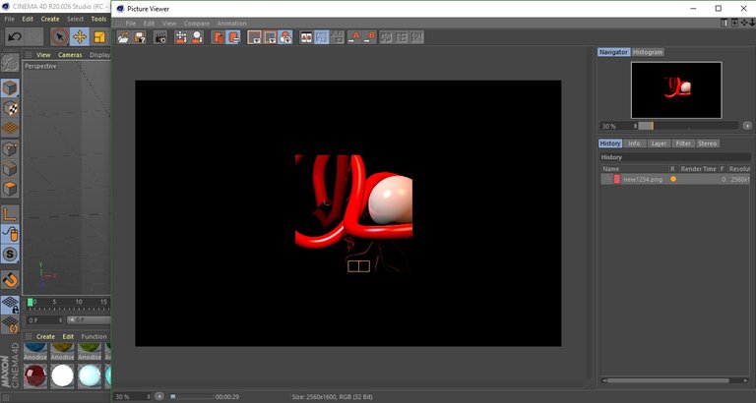Select Edges mode cube icon
Screen dimensions: 756x403
(10, 169)
